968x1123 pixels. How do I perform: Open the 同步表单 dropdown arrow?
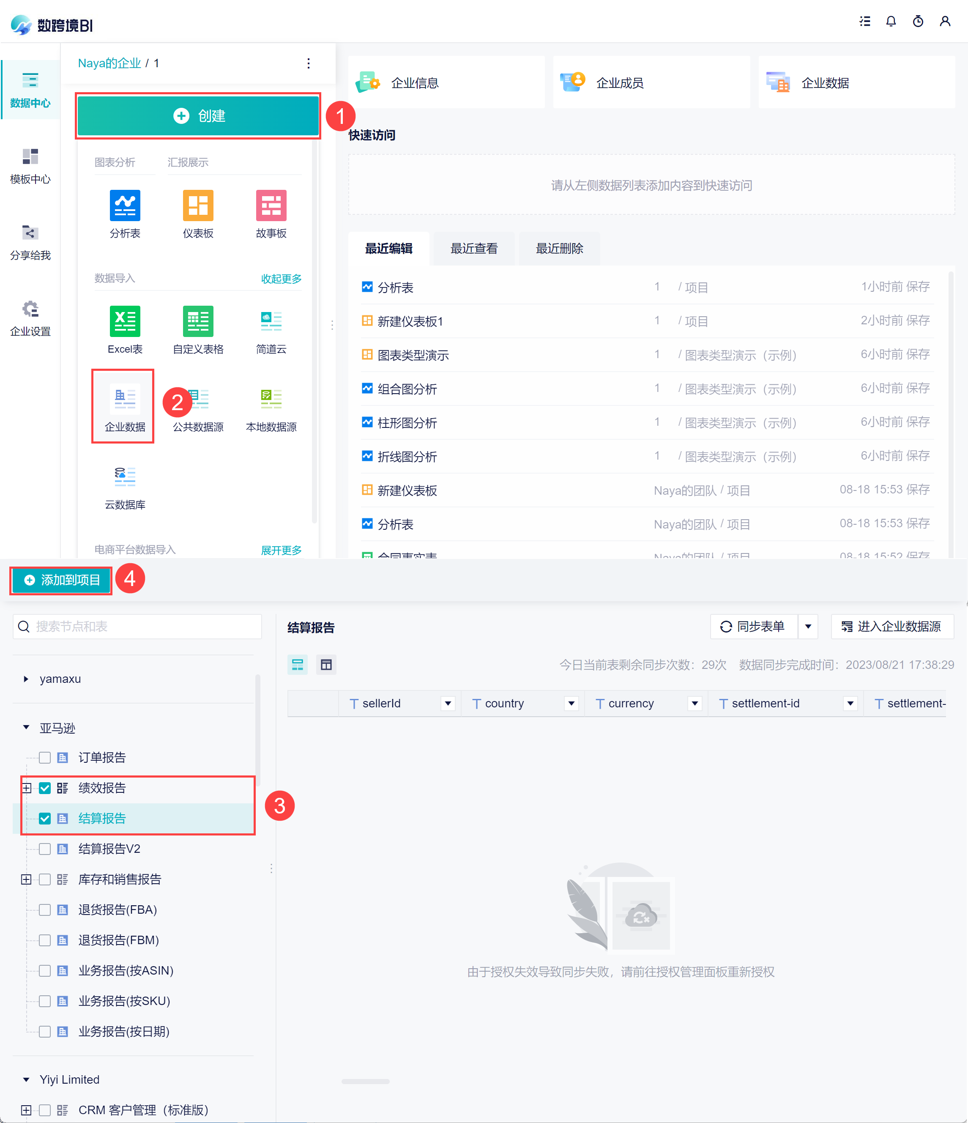[x=807, y=626]
